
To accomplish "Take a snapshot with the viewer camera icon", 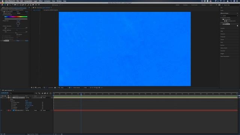I will [55, 87].
